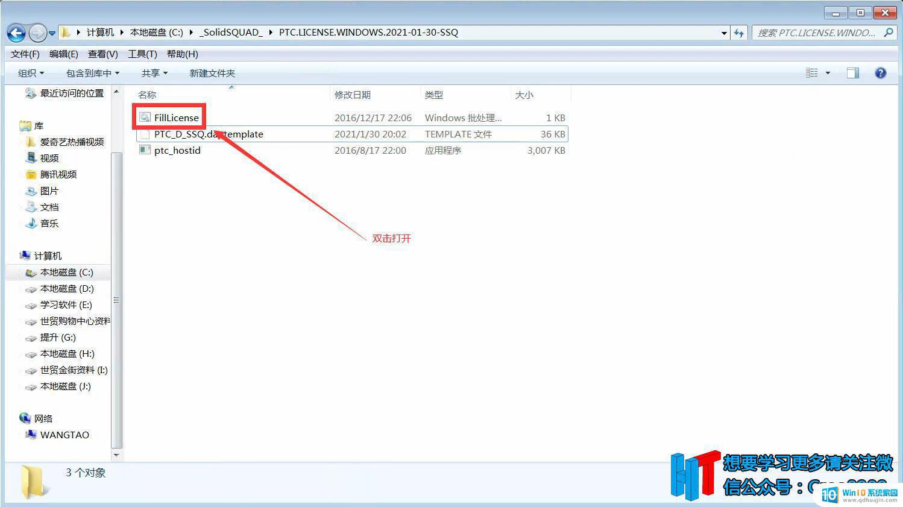
Task: Select the FillLicense batch file icon
Action: [x=145, y=117]
